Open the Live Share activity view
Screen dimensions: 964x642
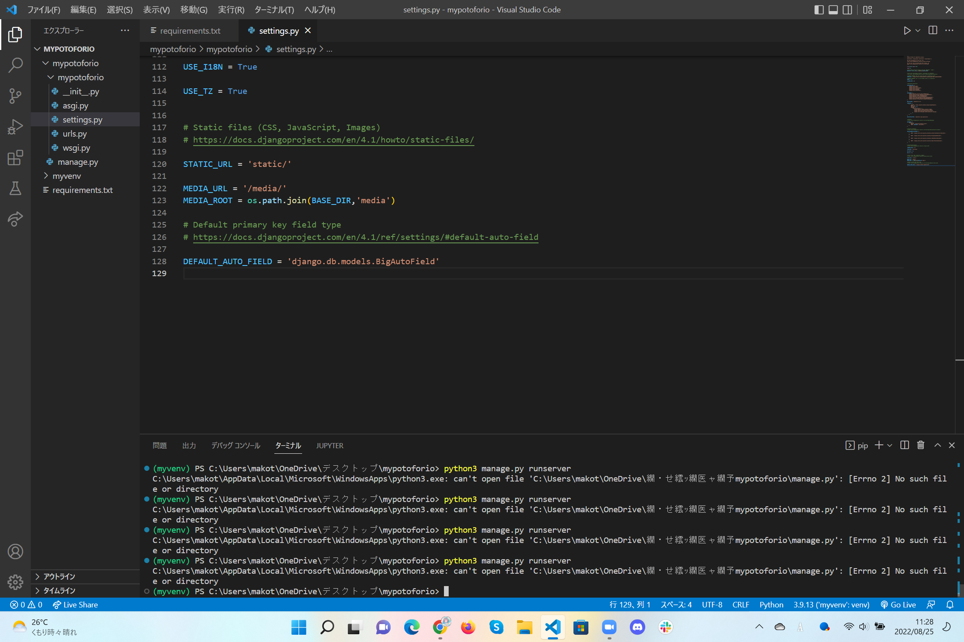15,219
